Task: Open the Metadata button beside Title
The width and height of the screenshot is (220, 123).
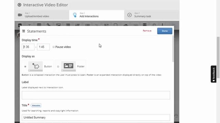Action: click(36, 106)
